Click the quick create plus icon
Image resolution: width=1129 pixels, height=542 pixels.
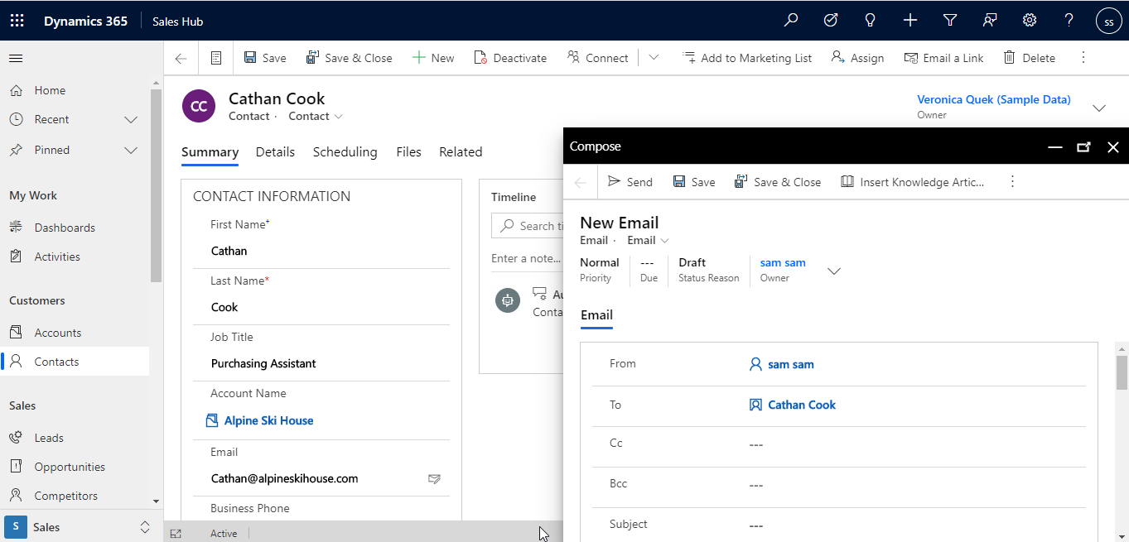click(x=910, y=21)
